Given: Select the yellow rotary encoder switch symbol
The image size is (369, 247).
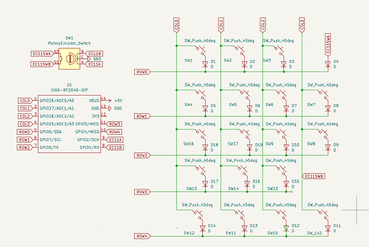Looking at the screenshot, I should [x=69, y=59].
